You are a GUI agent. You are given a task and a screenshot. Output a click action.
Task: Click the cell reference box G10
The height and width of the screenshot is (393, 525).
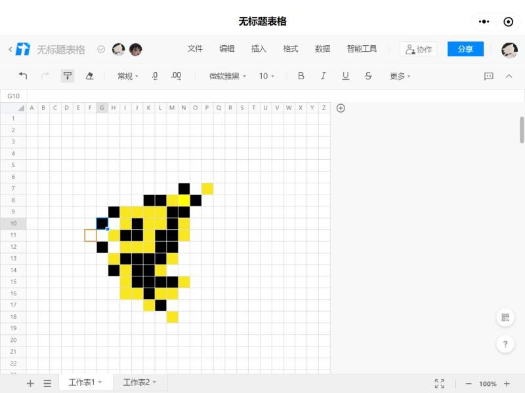click(13, 96)
